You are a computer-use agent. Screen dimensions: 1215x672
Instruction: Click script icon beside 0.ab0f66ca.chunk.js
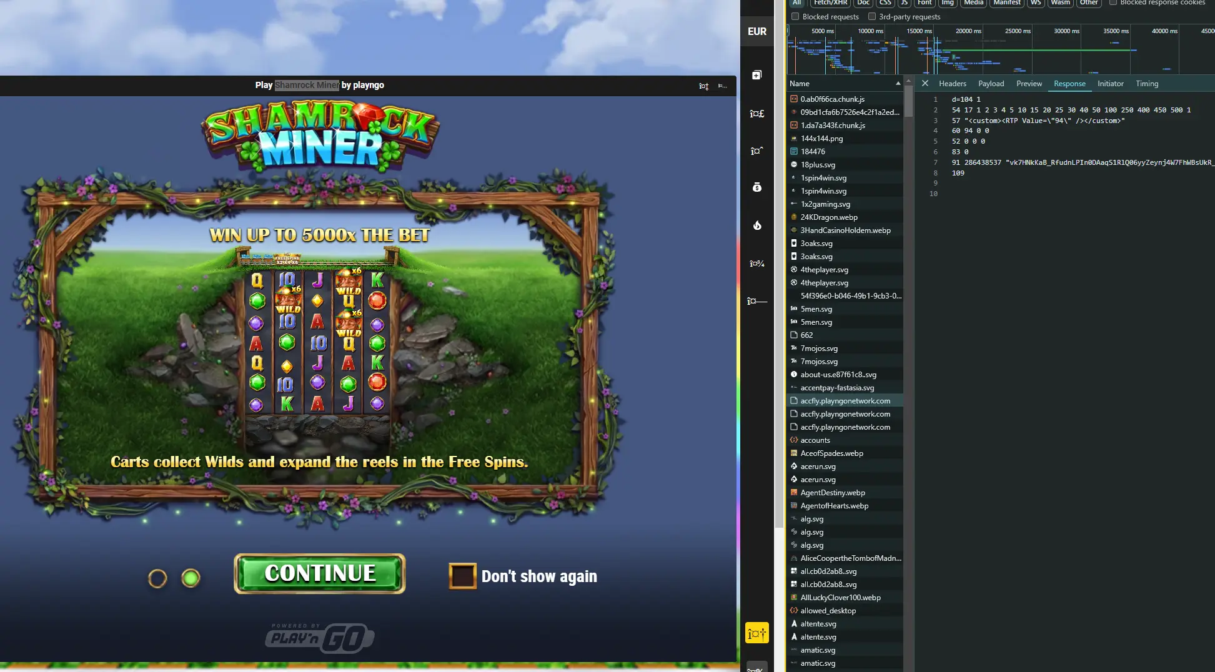[x=794, y=99]
